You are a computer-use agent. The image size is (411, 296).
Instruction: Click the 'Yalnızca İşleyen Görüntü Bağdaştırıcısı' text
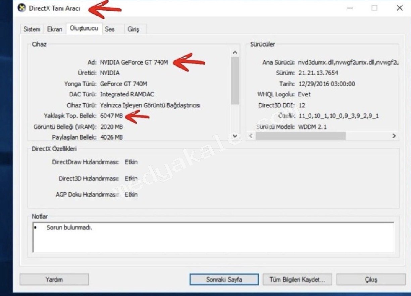coord(150,105)
